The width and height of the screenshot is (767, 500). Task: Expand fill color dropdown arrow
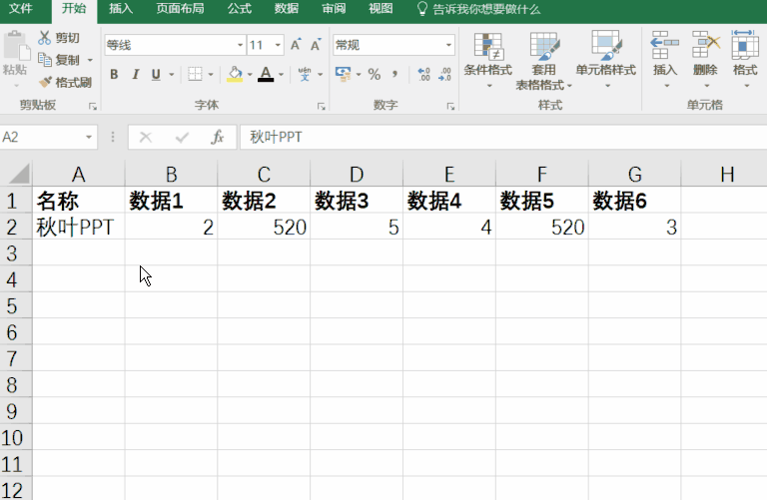point(250,75)
